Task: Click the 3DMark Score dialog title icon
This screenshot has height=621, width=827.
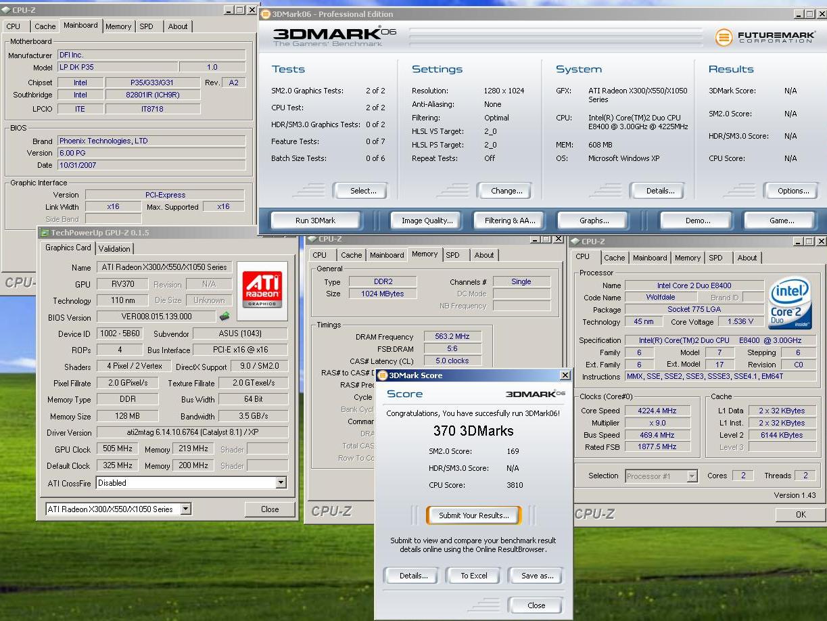Action: pyautogui.click(x=382, y=375)
